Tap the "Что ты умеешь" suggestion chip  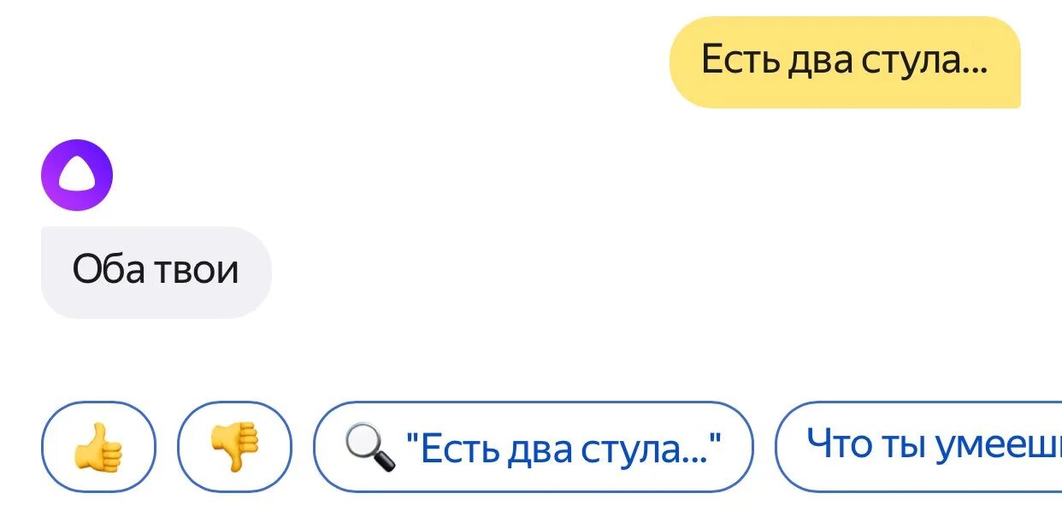point(918,447)
